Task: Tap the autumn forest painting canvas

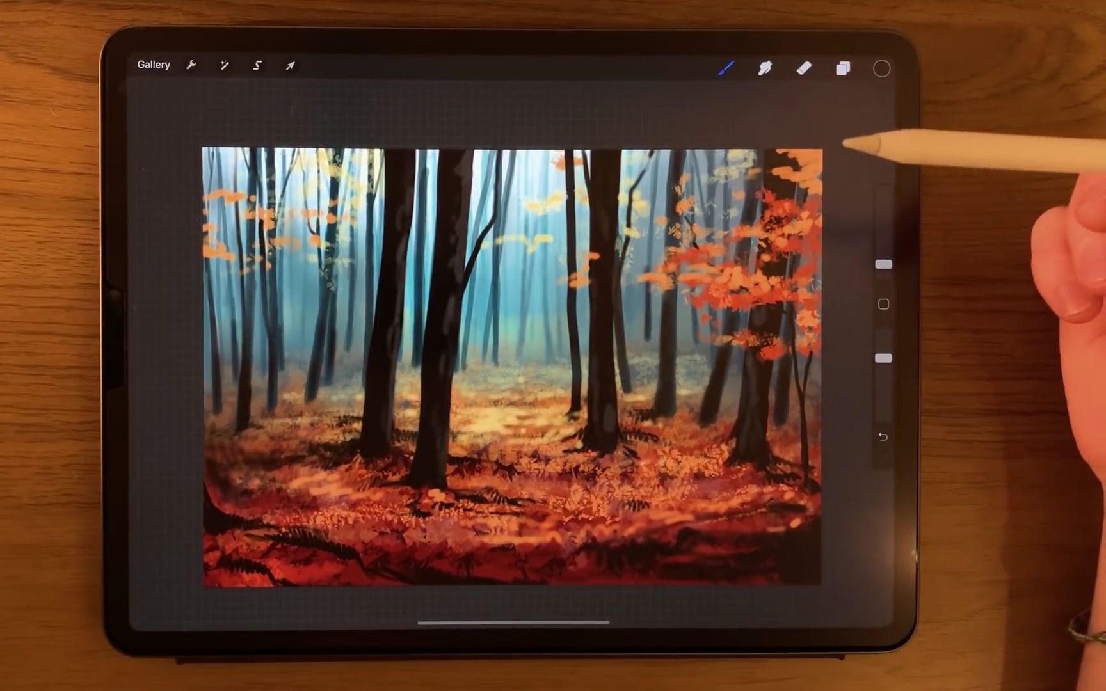Action: pyautogui.click(x=512, y=367)
